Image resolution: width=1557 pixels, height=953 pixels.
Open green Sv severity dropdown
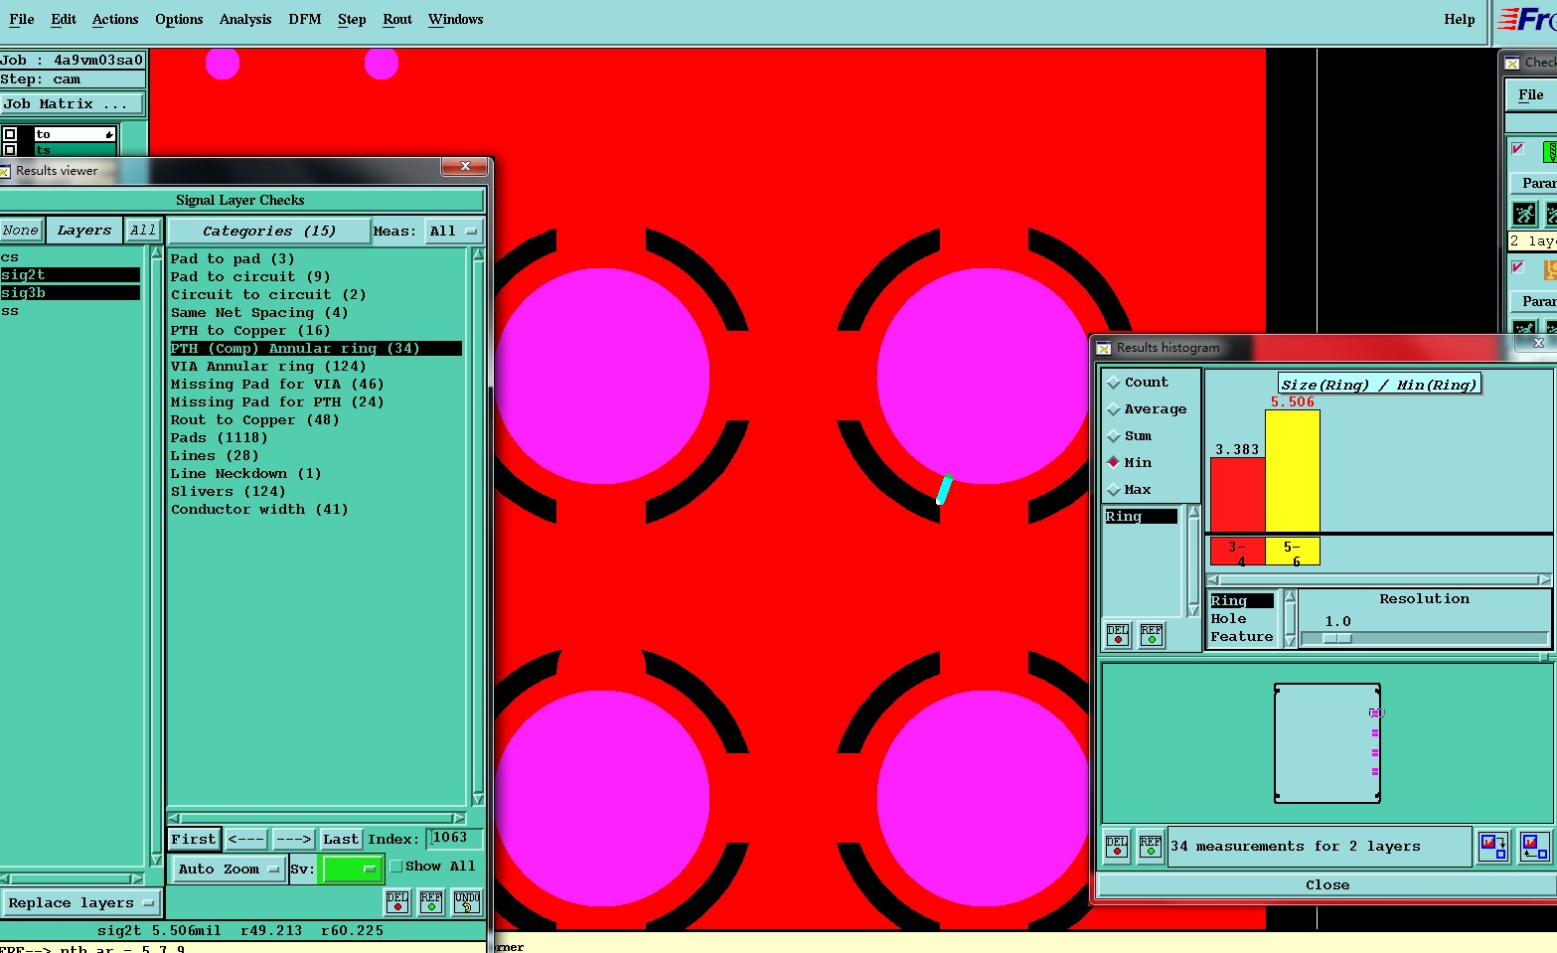coord(352,869)
